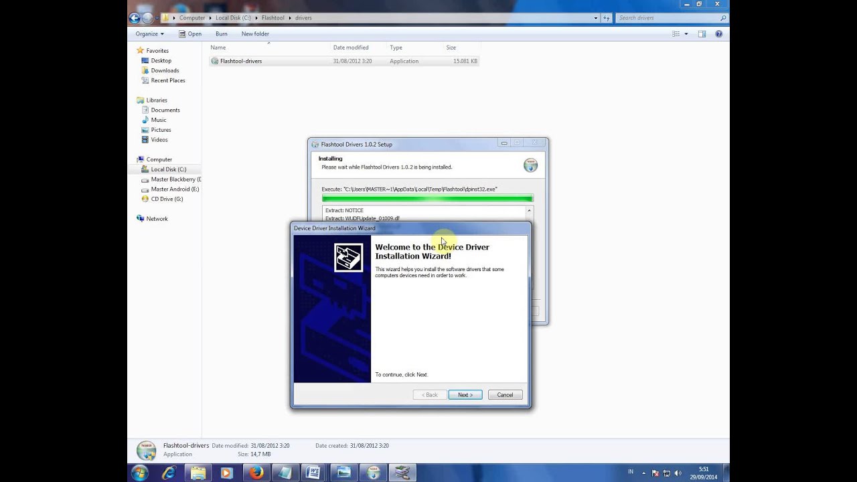The image size is (857, 482).
Task: Click Burn in the Explorer toolbar
Action: [x=222, y=33]
